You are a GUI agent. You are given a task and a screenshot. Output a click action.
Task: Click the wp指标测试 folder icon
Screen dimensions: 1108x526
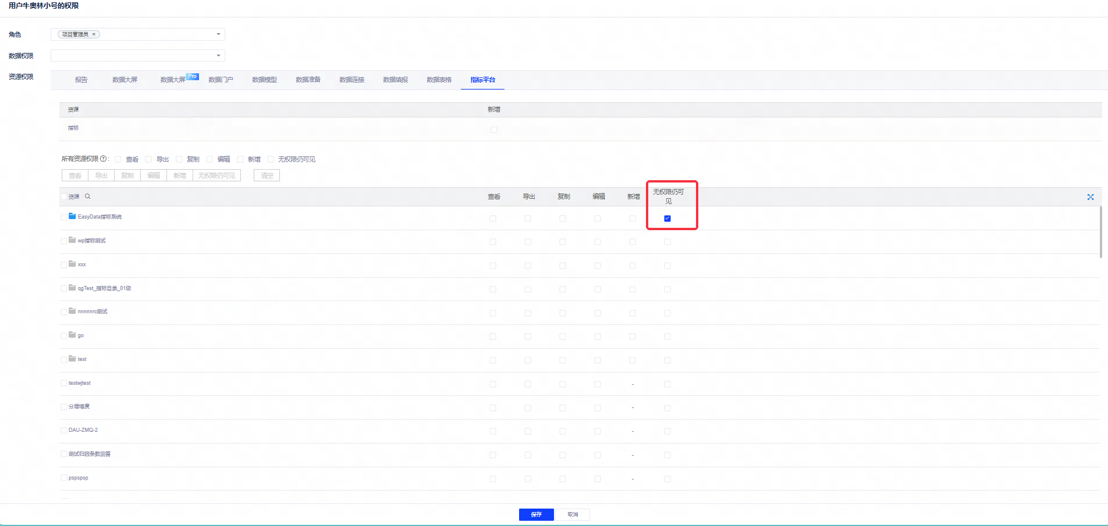72,240
